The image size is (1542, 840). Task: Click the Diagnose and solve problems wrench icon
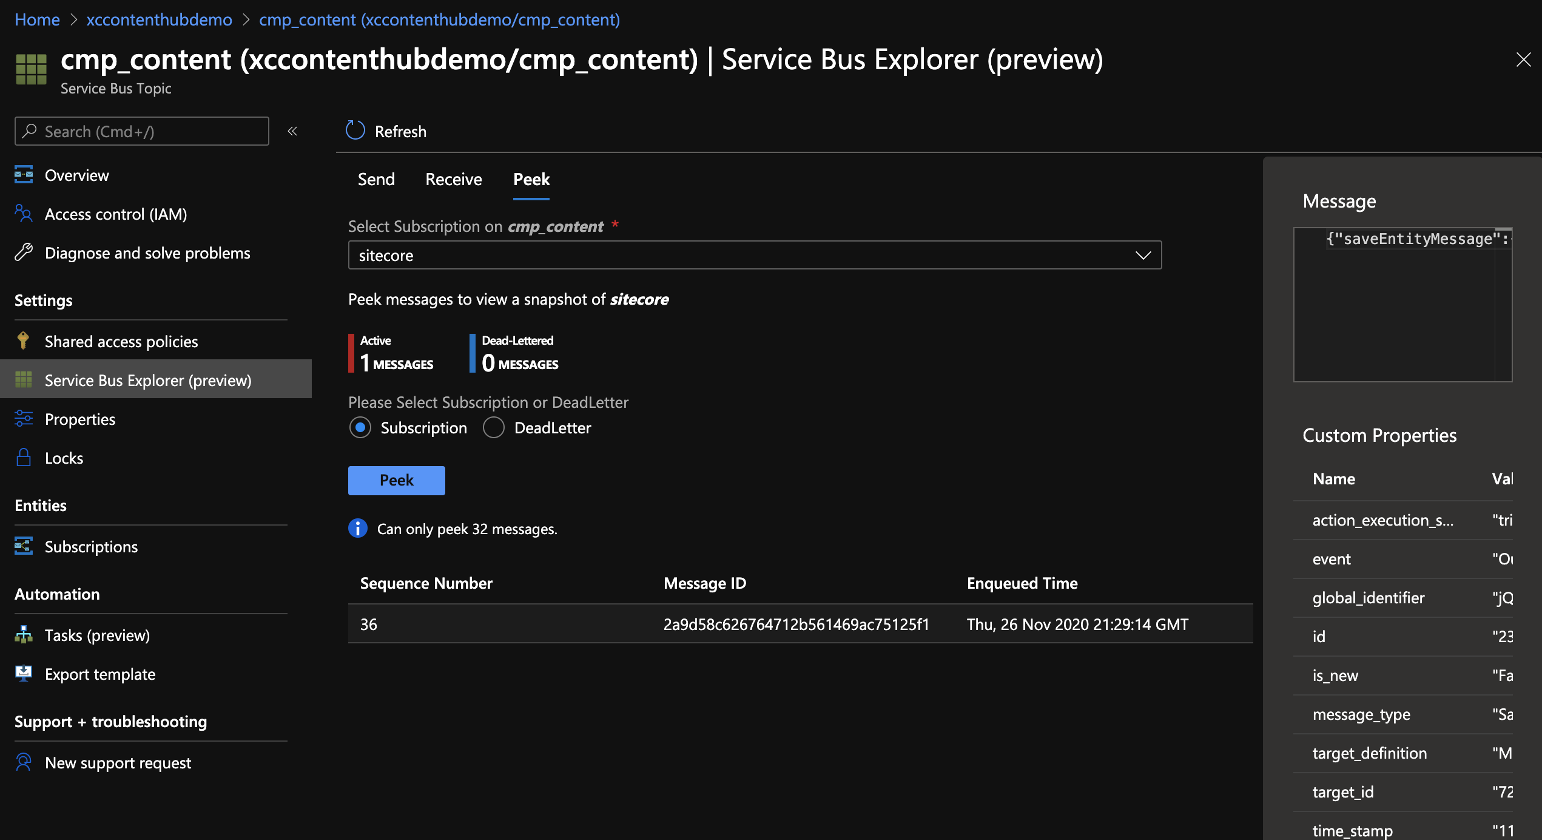(x=24, y=252)
